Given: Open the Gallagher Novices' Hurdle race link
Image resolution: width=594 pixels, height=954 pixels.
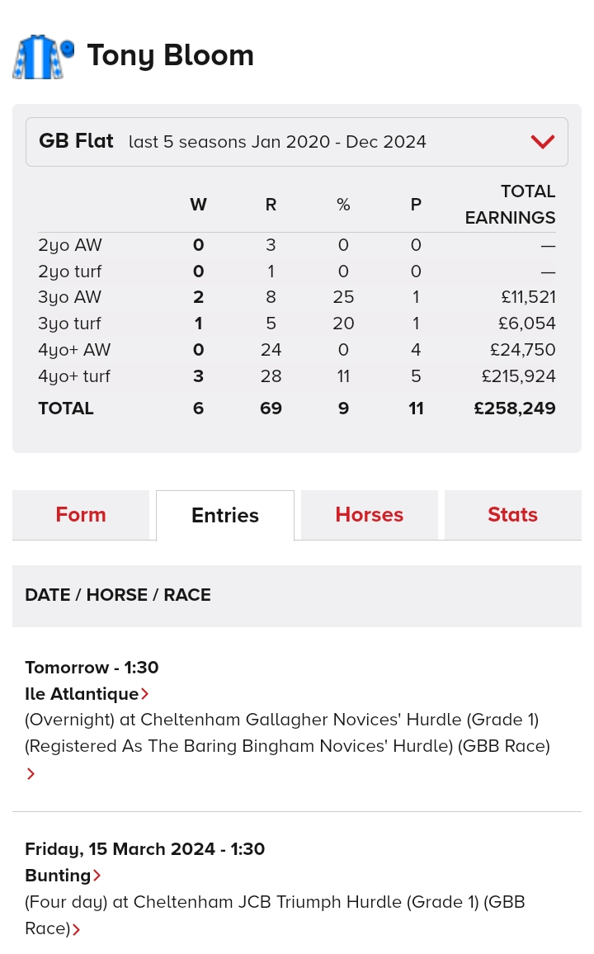Looking at the screenshot, I should tap(287, 733).
